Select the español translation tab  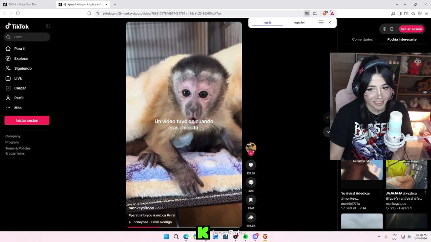coord(299,23)
